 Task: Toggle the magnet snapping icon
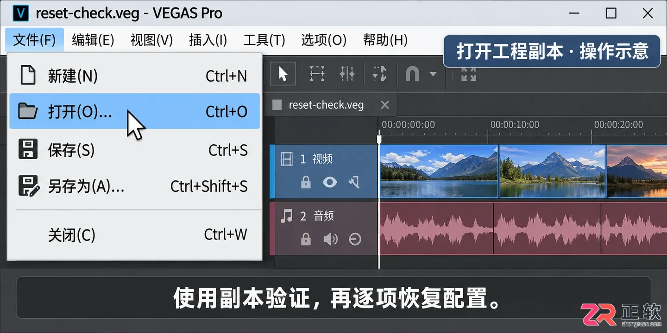tap(412, 74)
